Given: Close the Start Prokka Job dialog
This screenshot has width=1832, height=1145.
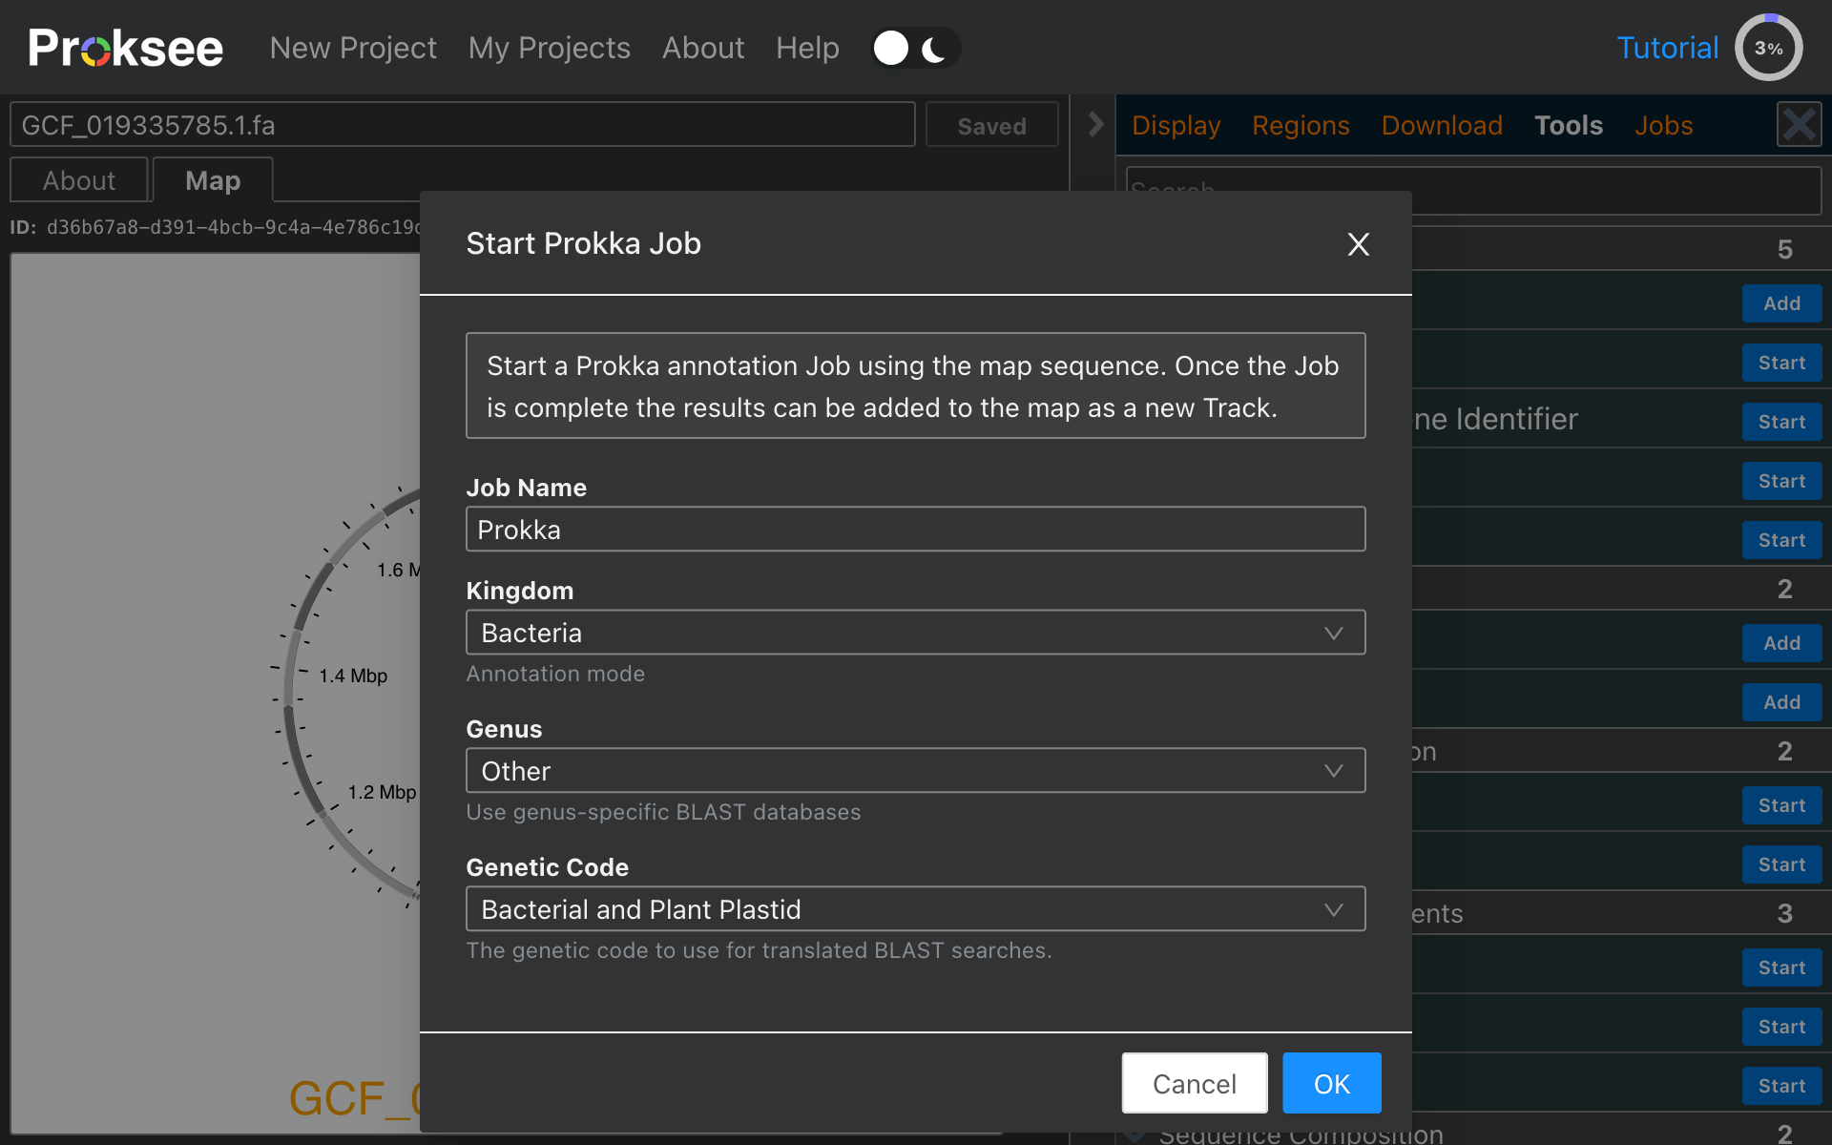Looking at the screenshot, I should 1358,244.
